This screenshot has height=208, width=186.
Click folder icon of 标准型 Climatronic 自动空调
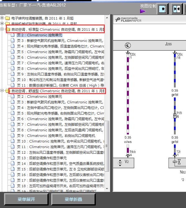coord(8,29)
